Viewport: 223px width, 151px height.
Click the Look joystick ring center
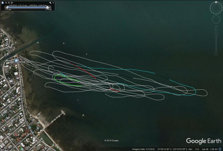point(216,8)
